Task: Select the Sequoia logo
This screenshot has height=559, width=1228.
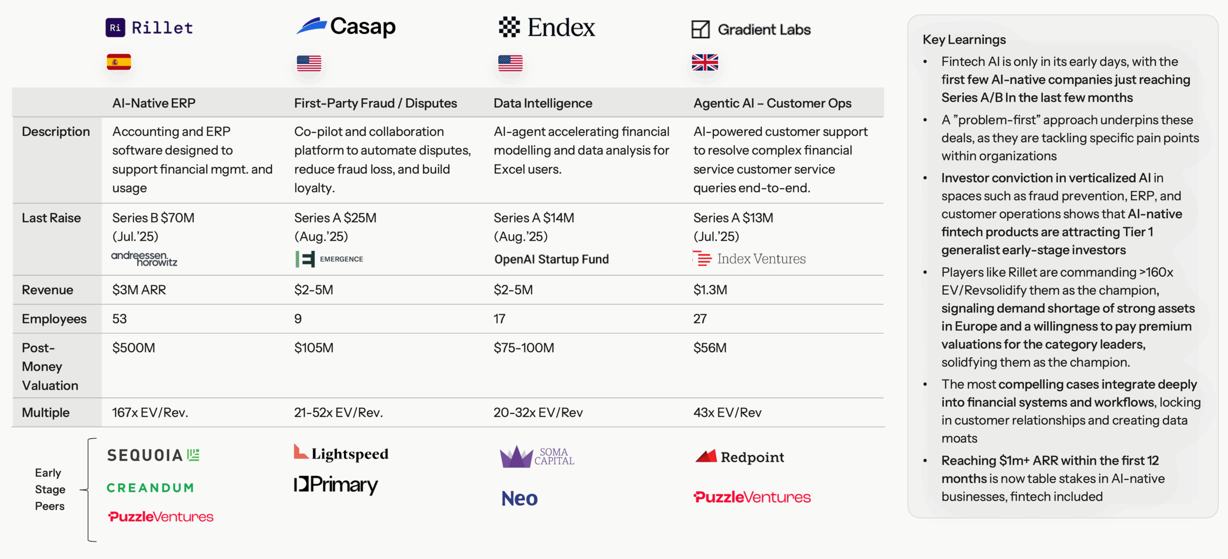Action: click(x=153, y=455)
